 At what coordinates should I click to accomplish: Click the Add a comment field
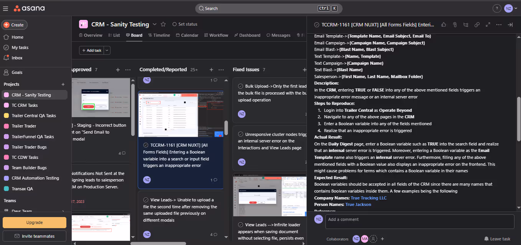click(420, 222)
